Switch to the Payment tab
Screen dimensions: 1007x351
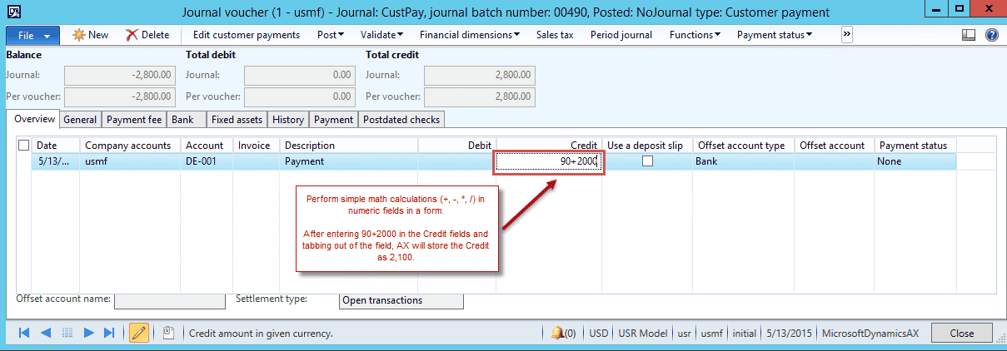pyautogui.click(x=334, y=120)
